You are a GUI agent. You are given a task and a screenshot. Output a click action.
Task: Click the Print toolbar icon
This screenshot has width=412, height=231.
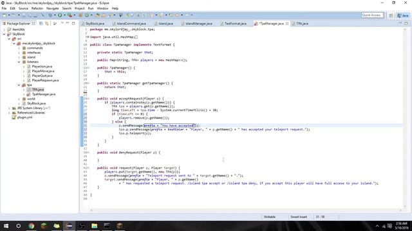pos(35,15)
